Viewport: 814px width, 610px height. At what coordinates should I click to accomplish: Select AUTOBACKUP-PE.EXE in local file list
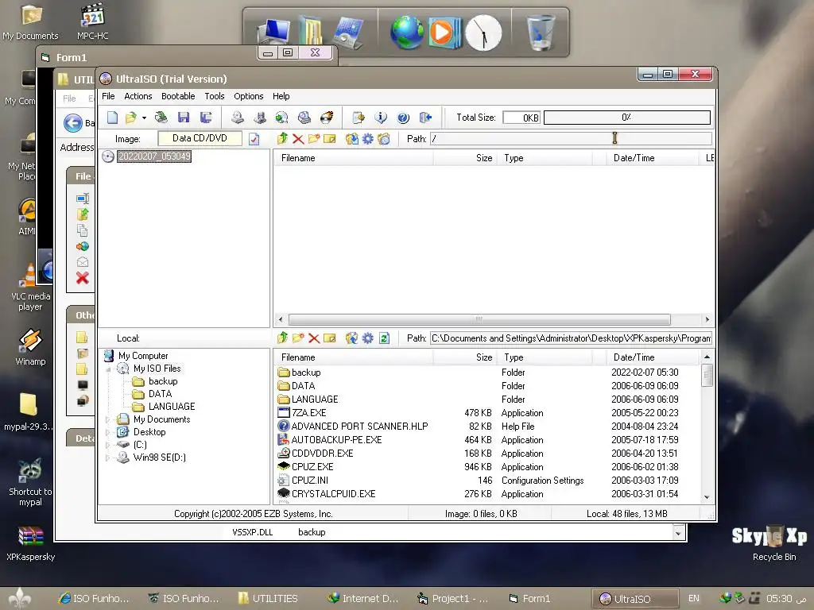[x=336, y=440]
